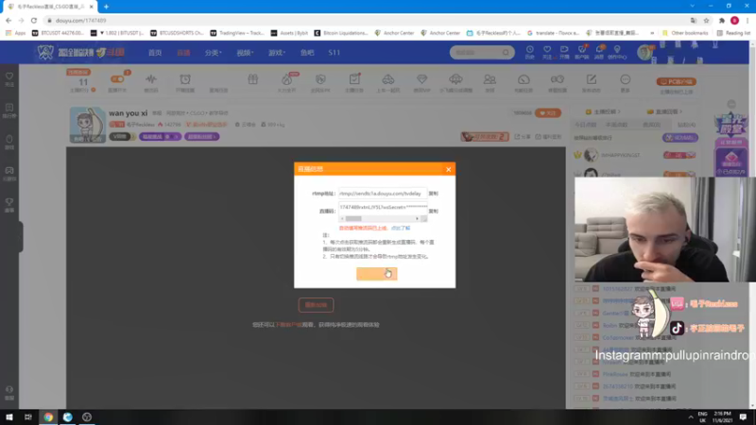
Task: Open the two-people fans icon
Action: [x=490, y=79]
